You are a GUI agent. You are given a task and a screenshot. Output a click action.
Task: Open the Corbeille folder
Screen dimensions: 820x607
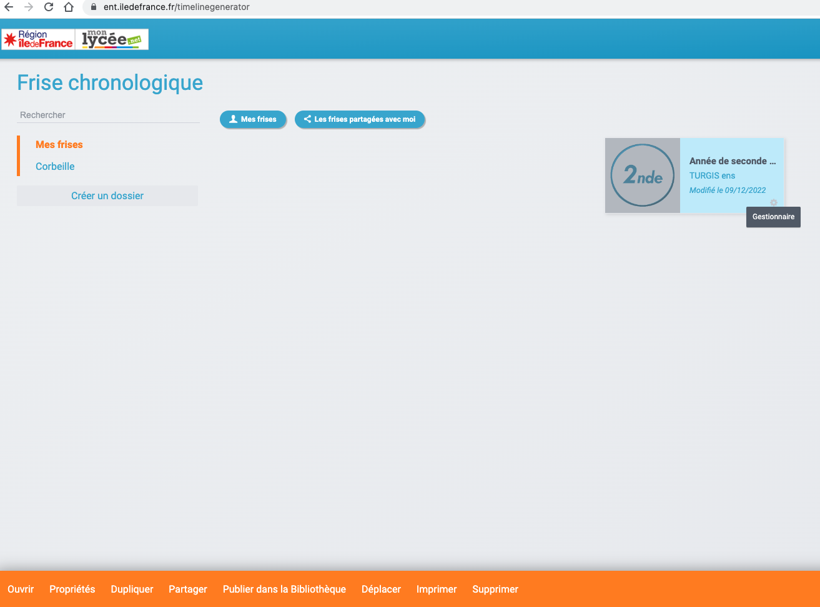(55, 166)
